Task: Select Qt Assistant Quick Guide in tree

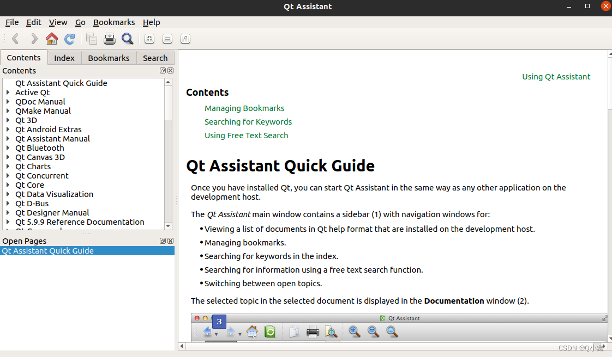Action: [61, 83]
